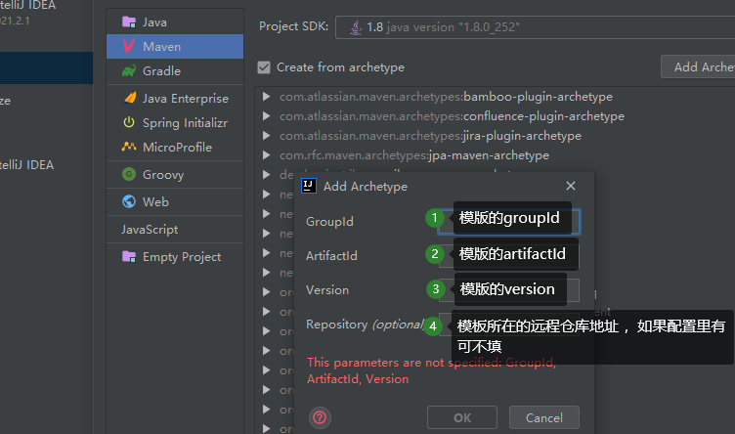Click the IntelliJ logo in Add Archetype dialog
This screenshot has height=434, width=735.
pos(309,186)
